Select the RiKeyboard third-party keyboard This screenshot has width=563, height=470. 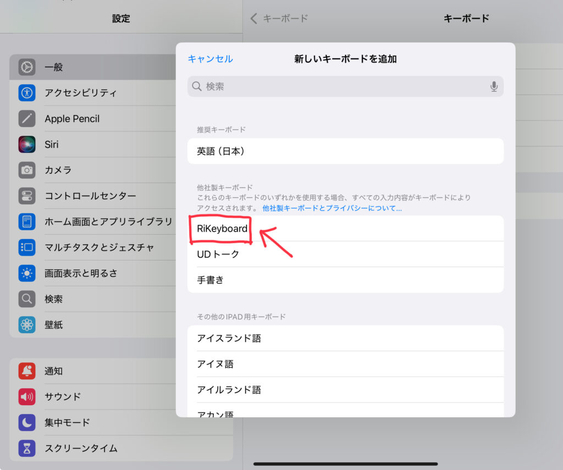222,229
